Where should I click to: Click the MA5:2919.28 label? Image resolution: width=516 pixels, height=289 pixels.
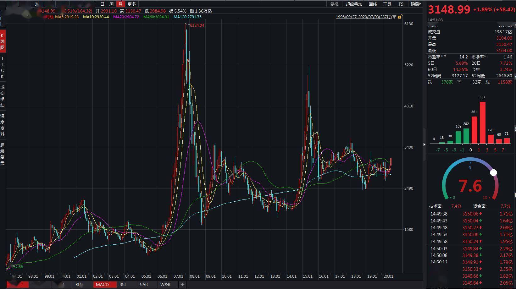click(x=67, y=17)
